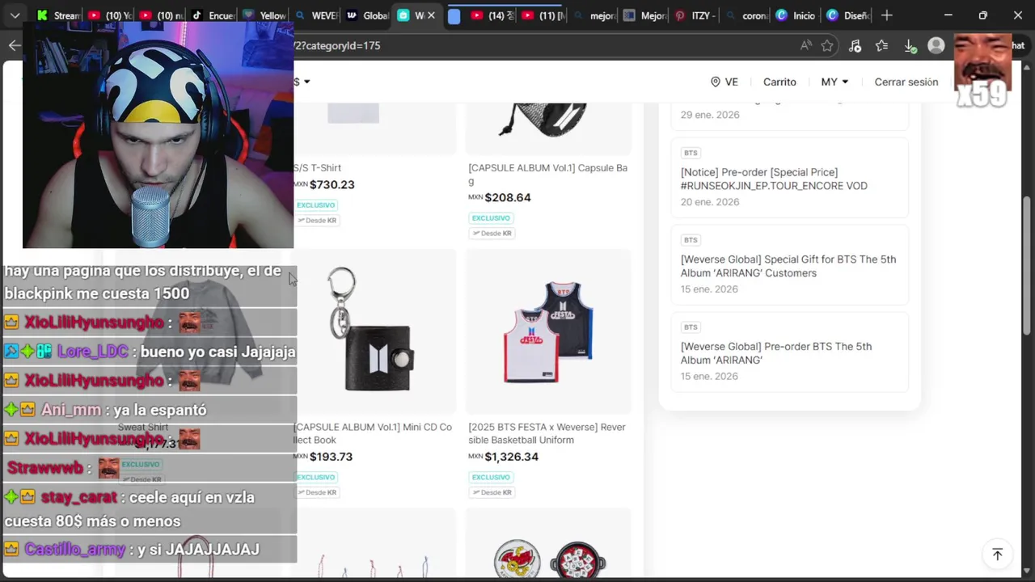Click the Strawwwb chat username

[x=45, y=468]
